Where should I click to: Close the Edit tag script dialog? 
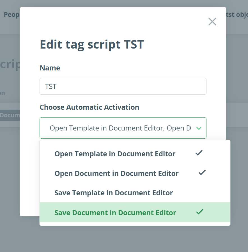coord(212,22)
